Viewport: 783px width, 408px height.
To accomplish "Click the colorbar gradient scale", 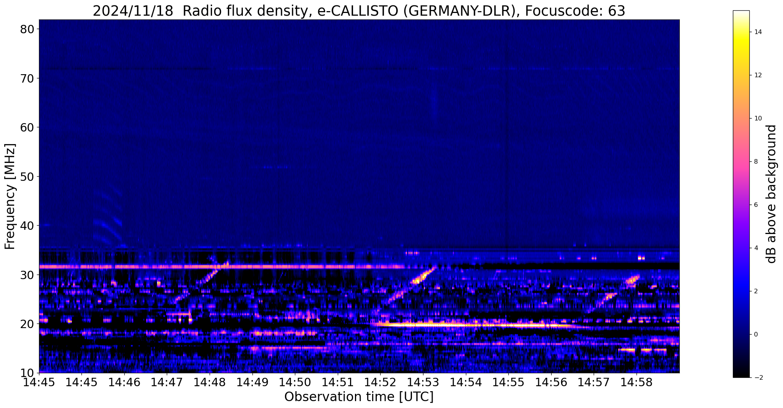I will coord(741,194).
